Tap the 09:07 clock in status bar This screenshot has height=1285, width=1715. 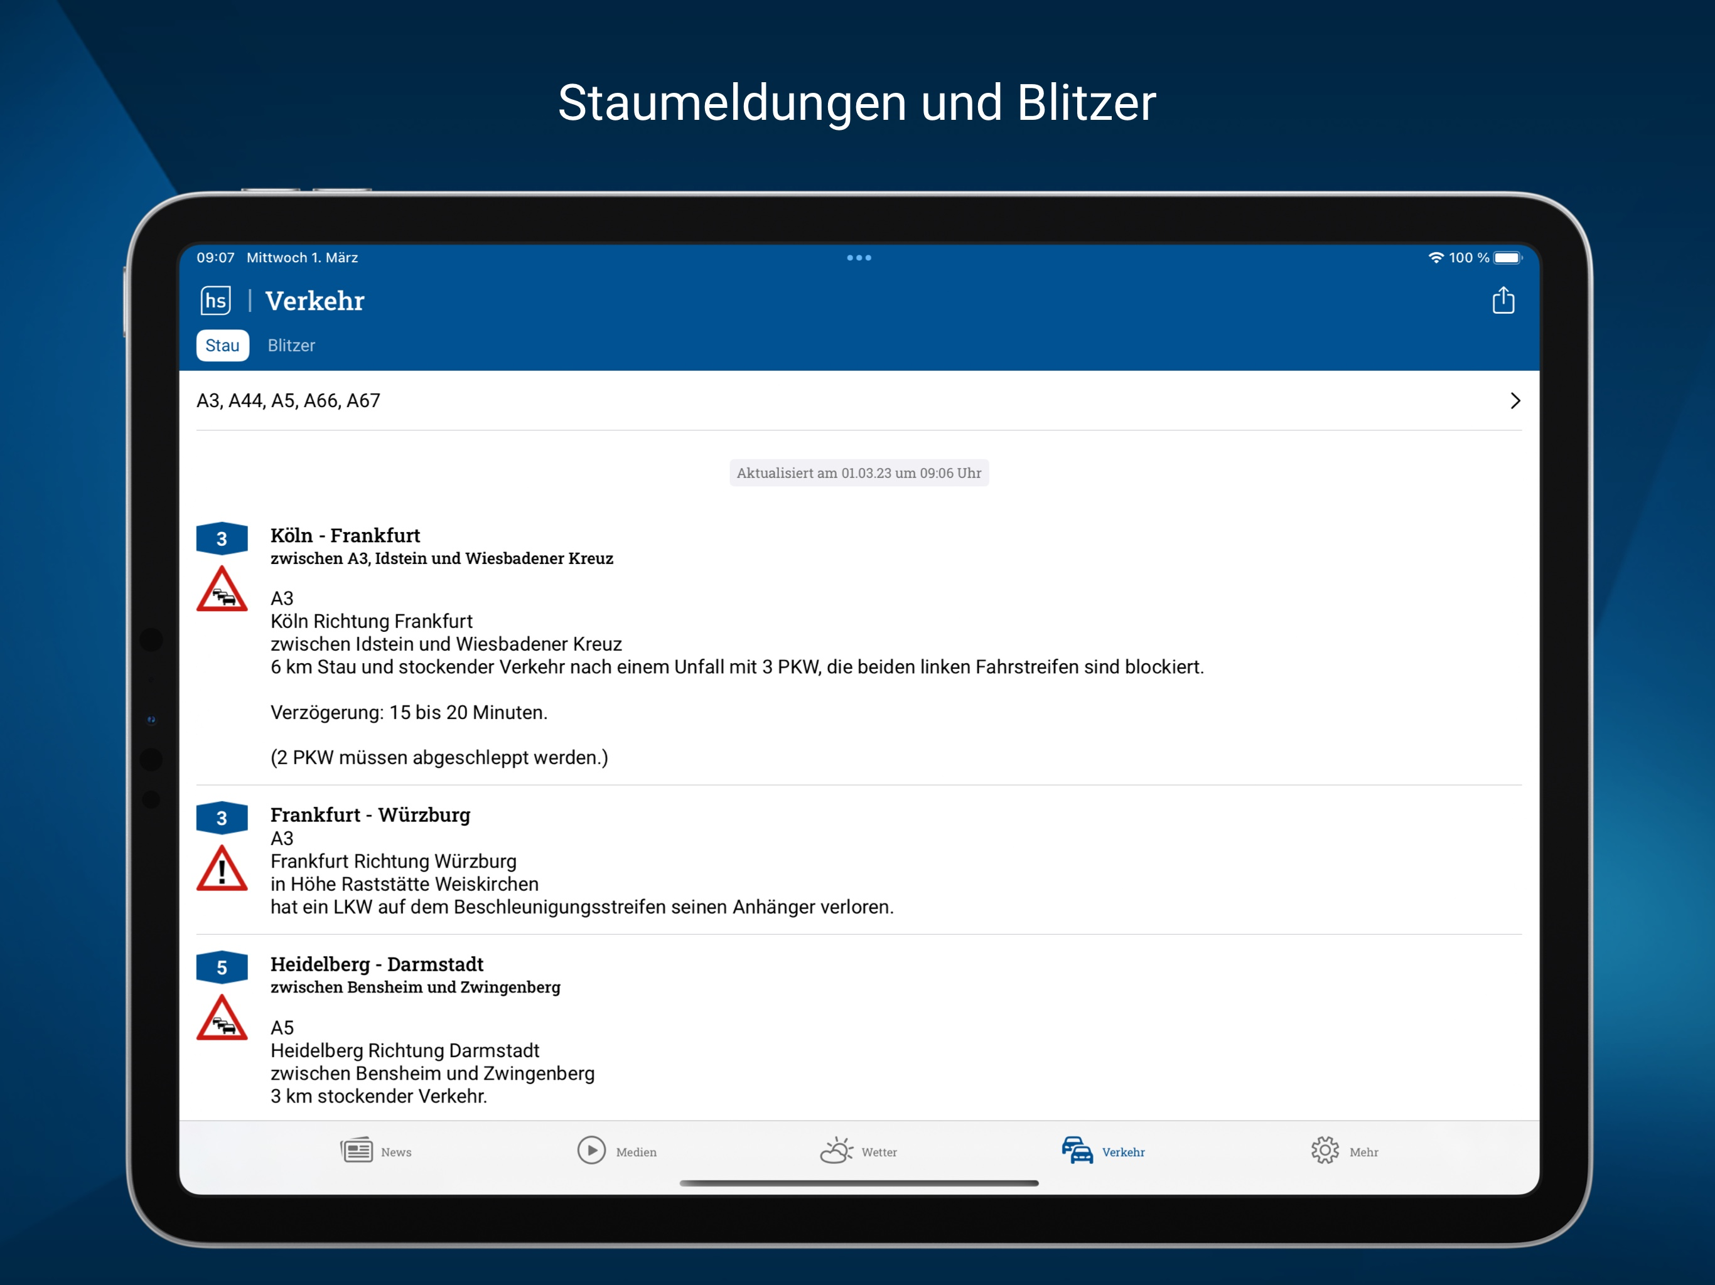coord(215,257)
